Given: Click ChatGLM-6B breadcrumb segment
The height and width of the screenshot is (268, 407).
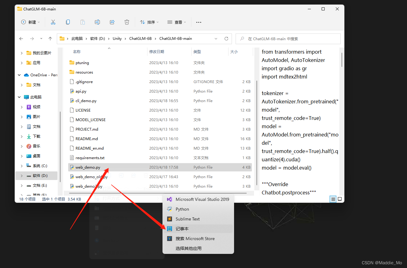Looking at the screenshot, I should (140, 39).
